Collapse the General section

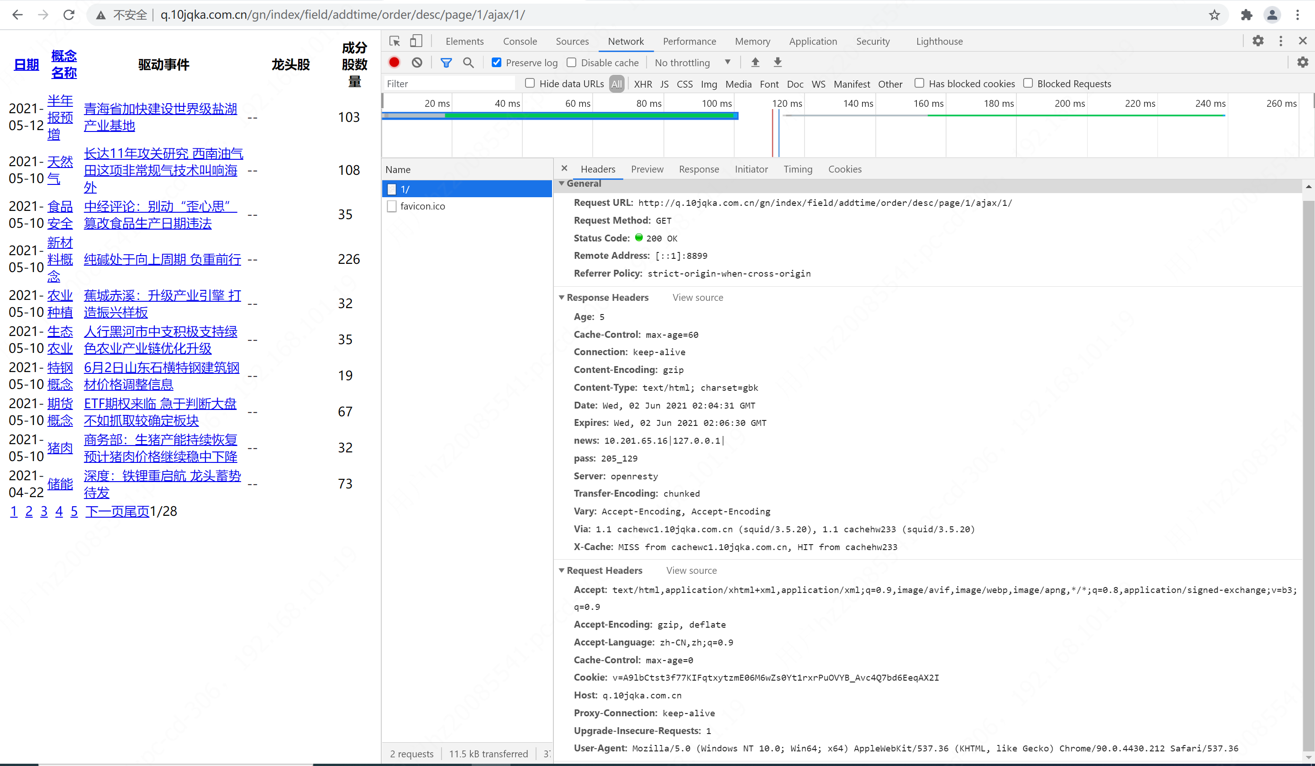(x=562, y=184)
